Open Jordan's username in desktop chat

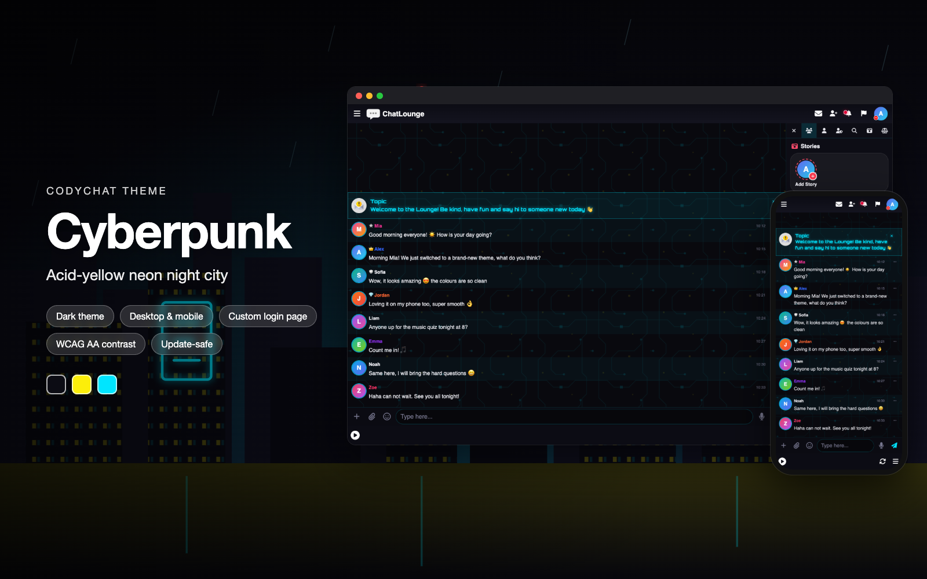click(382, 295)
